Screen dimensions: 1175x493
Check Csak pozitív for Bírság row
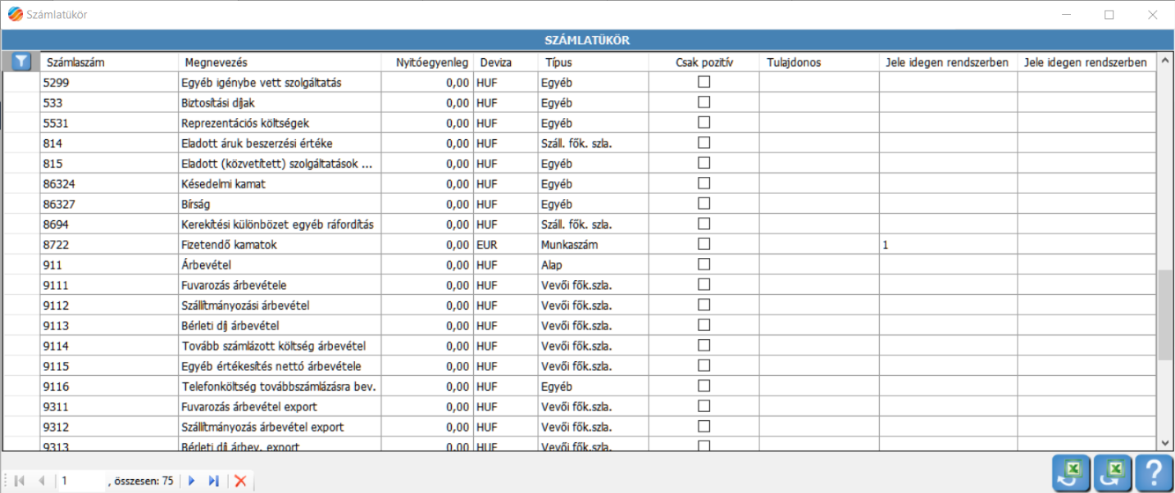(x=704, y=203)
